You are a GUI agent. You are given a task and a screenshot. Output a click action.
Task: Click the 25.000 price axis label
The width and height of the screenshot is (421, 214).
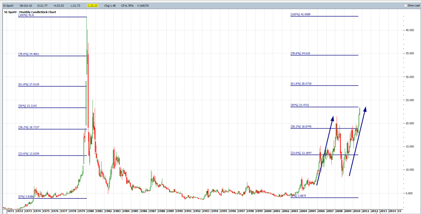409,100
